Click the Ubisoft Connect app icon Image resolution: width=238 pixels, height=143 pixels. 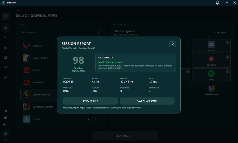click(x=211, y=88)
